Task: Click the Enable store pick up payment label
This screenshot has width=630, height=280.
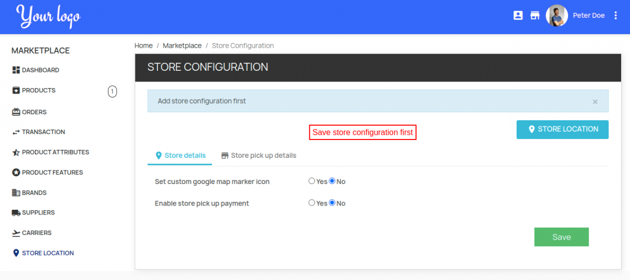Action: pyautogui.click(x=202, y=203)
